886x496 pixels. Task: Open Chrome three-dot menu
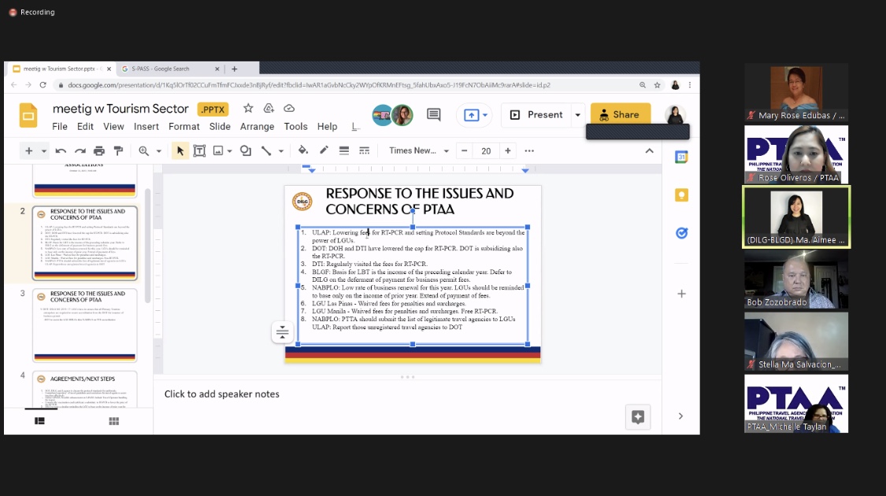[690, 85]
